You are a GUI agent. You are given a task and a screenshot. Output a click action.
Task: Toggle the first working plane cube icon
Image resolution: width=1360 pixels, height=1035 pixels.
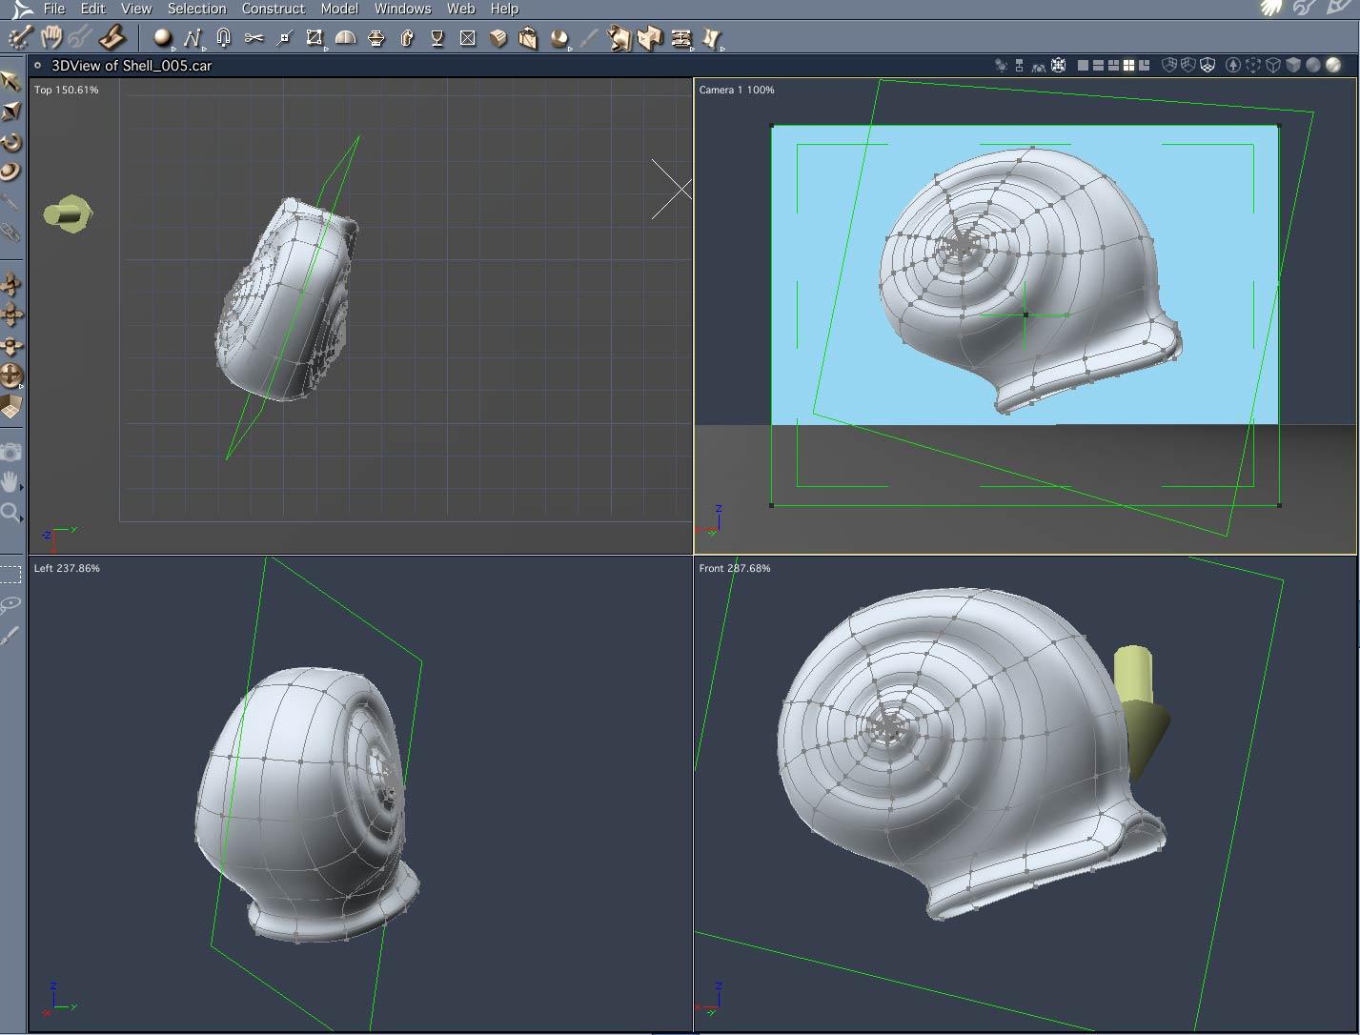(x=1169, y=66)
